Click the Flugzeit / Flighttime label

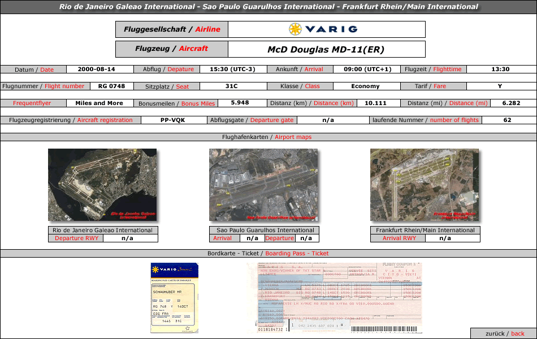[x=433, y=69]
